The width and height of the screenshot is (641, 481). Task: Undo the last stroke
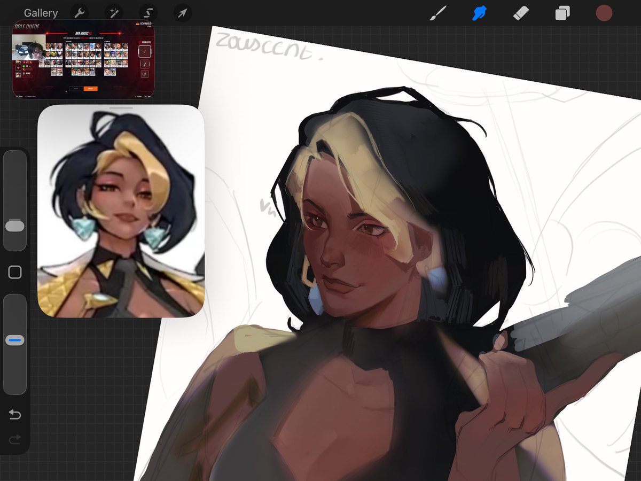click(x=15, y=415)
